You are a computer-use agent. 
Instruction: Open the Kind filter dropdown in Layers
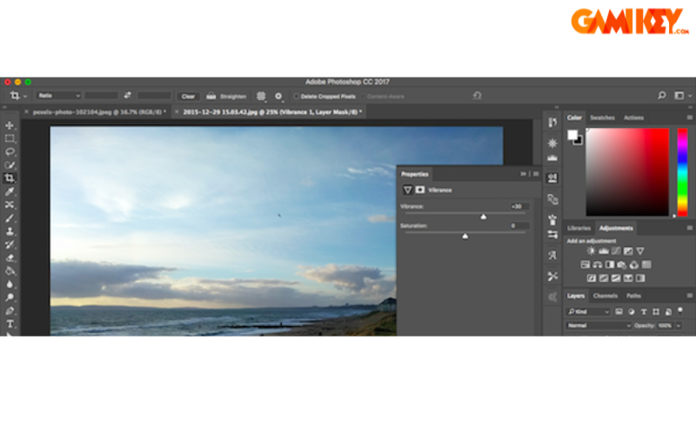tap(588, 311)
